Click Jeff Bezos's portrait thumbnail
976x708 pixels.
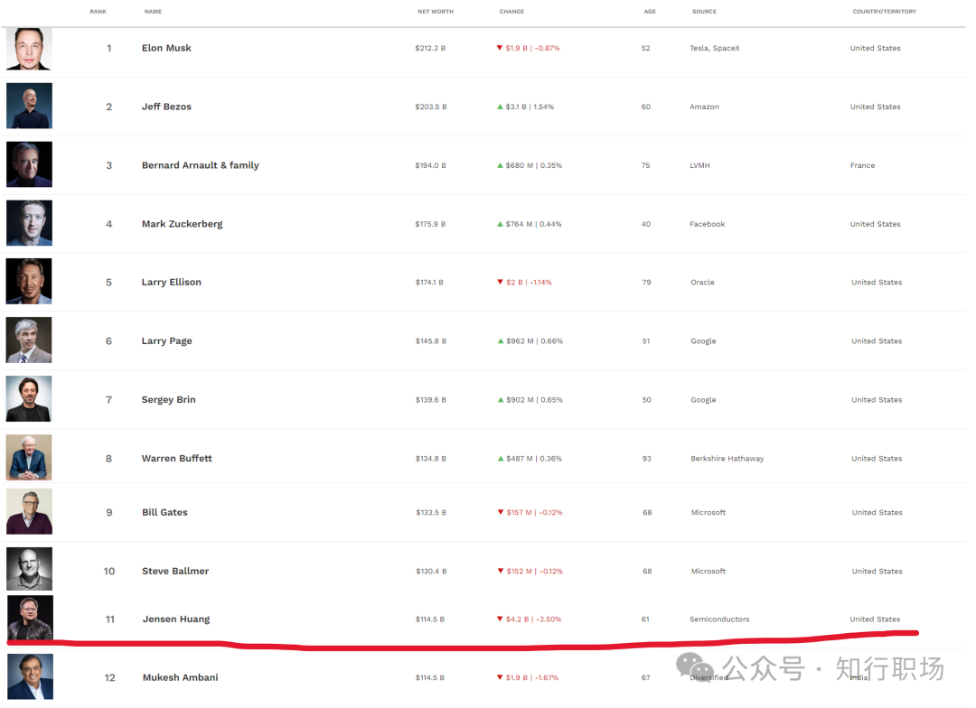coord(29,106)
